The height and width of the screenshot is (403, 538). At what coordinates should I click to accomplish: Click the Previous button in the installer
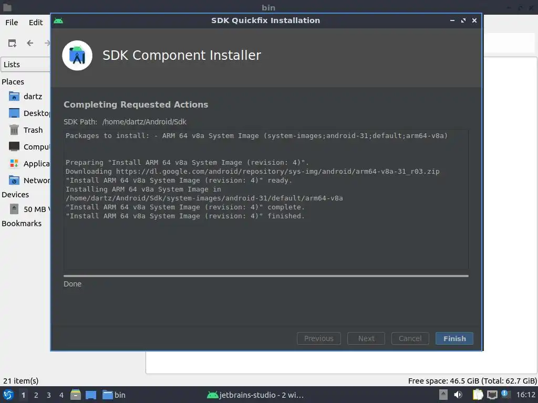coord(318,338)
